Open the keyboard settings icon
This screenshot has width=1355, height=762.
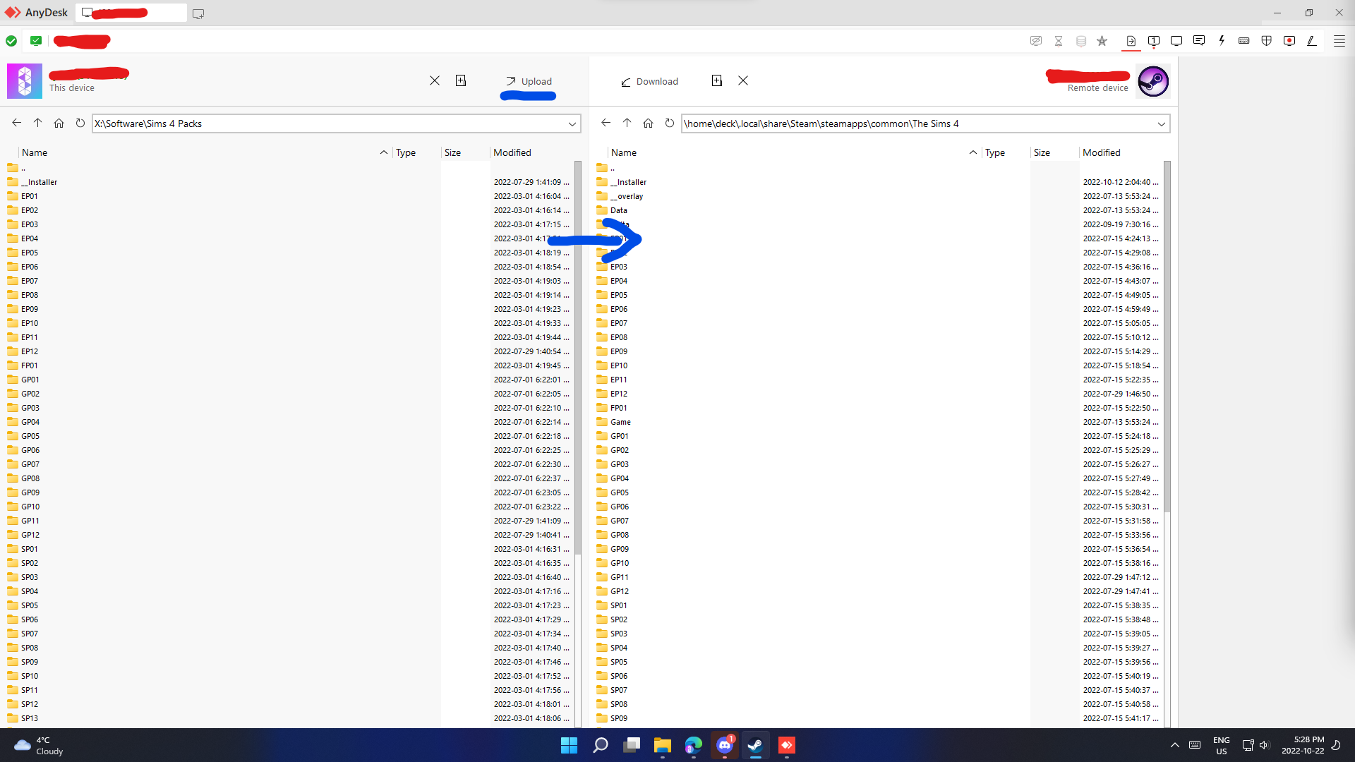click(1244, 41)
